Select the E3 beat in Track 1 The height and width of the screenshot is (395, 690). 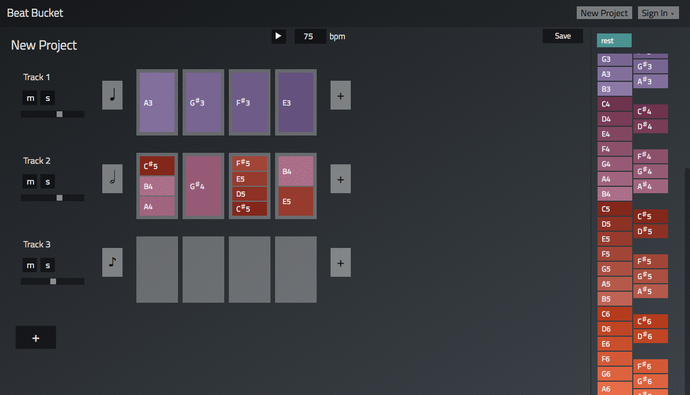(x=296, y=102)
